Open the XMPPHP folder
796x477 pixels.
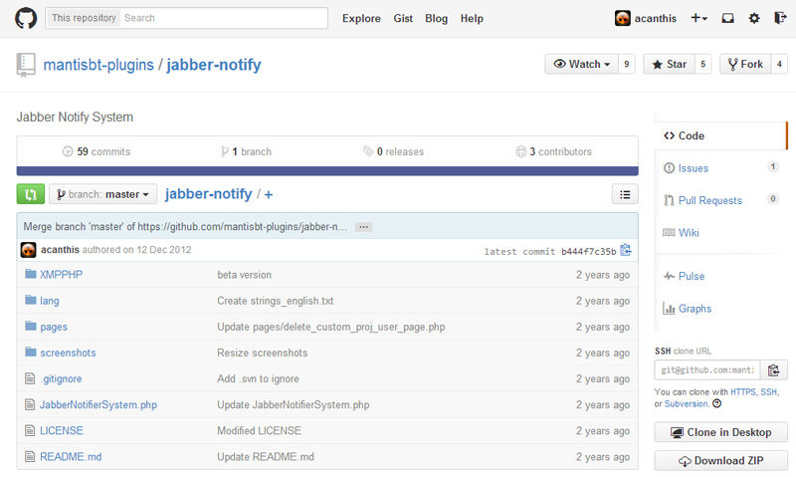coord(61,274)
